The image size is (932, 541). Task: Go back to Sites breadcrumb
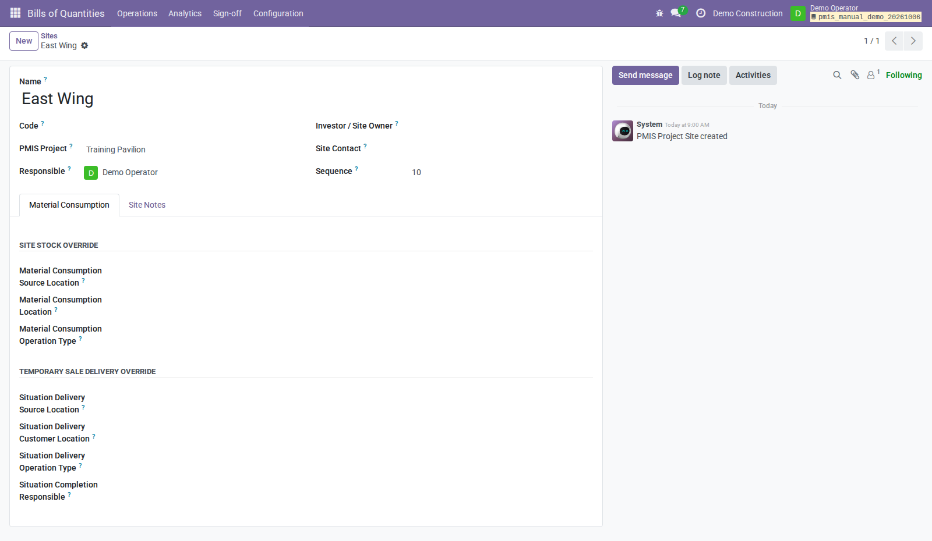pyautogui.click(x=49, y=35)
